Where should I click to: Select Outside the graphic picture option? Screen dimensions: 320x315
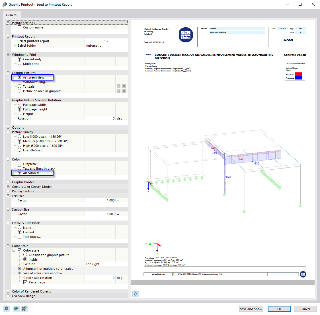[x=25, y=255]
